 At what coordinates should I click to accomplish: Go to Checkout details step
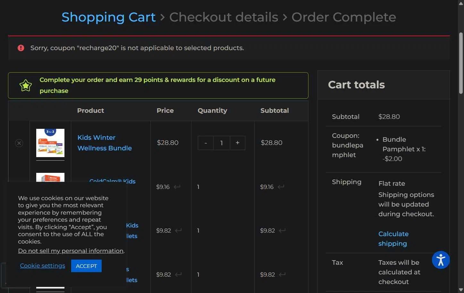(224, 17)
